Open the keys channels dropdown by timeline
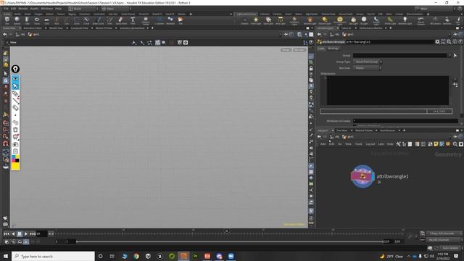 [x=444, y=233]
